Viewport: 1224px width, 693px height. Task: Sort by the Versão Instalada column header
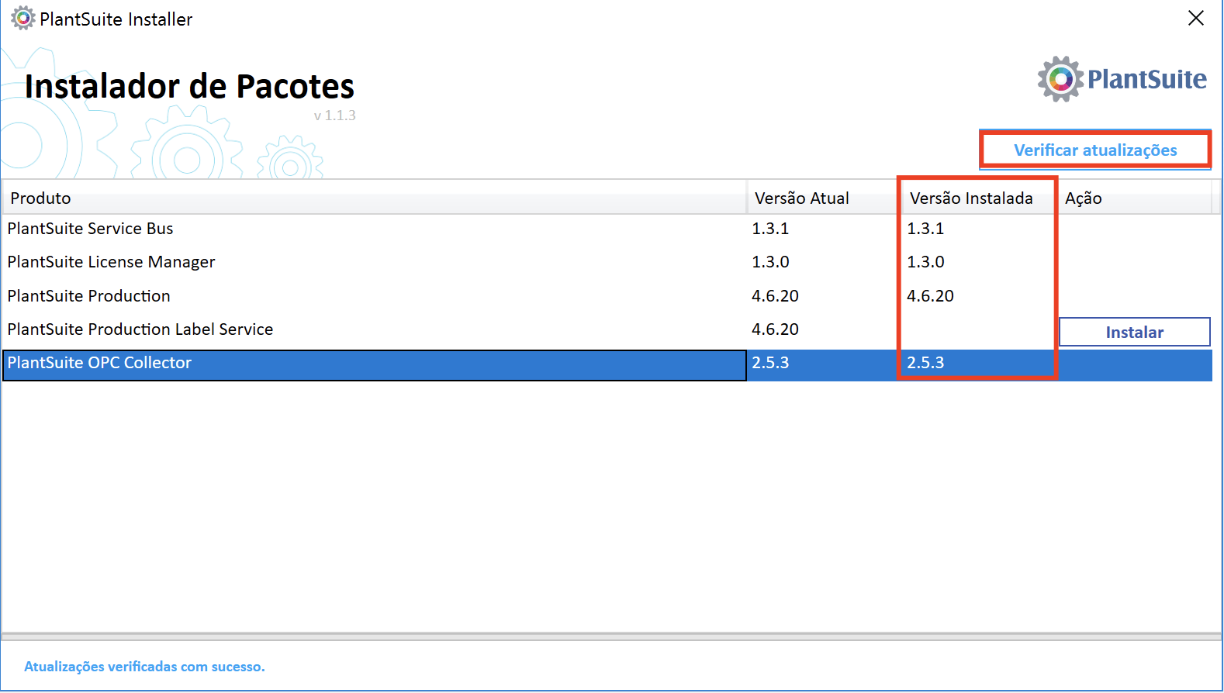pos(979,198)
